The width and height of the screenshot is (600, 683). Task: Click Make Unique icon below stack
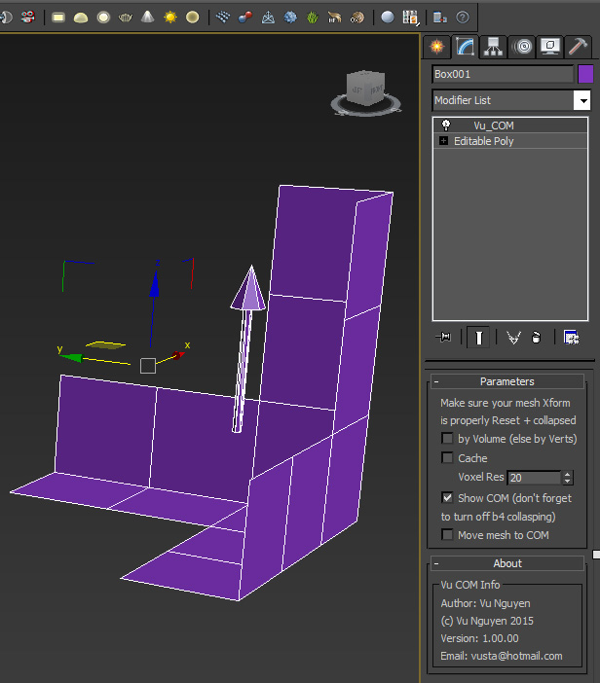(513, 337)
